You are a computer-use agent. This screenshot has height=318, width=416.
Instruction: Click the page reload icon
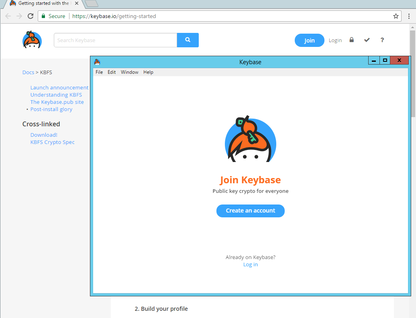pos(30,16)
